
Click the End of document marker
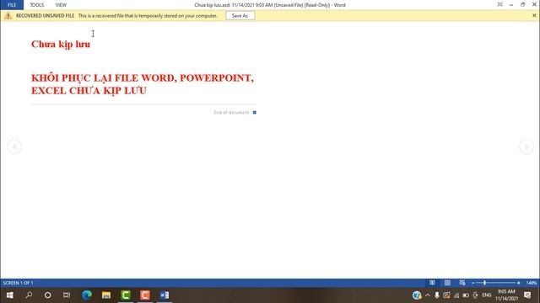click(235, 112)
